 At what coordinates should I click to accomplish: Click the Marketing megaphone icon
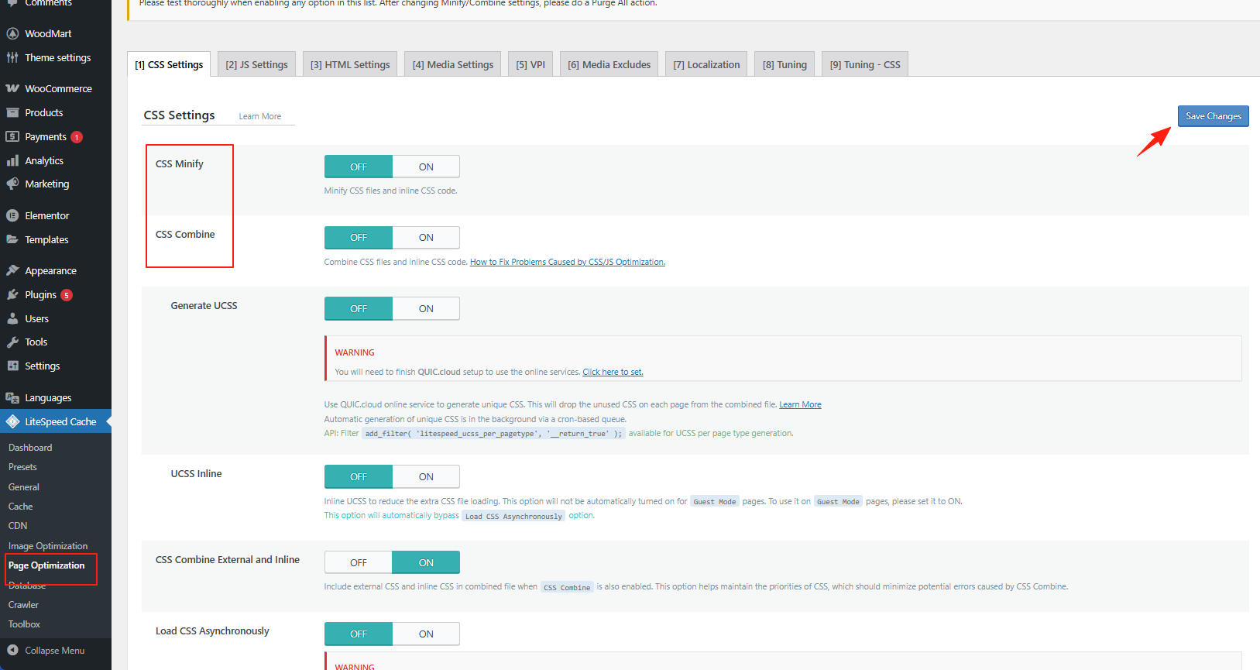(x=12, y=184)
